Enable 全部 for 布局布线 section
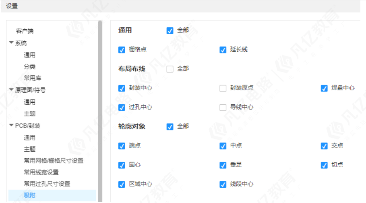 coord(170,69)
